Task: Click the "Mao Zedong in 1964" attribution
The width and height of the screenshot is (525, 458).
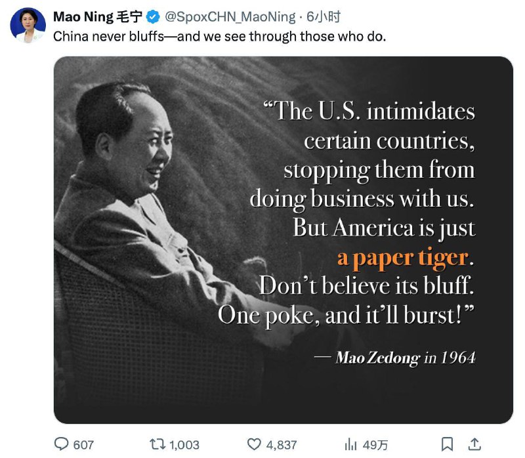Action: (405, 358)
